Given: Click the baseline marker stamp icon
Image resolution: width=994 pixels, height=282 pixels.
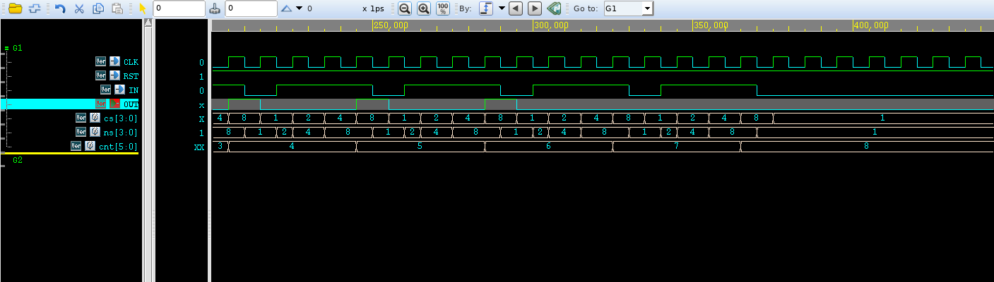Looking at the screenshot, I should pyautogui.click(x=215, y=8).
